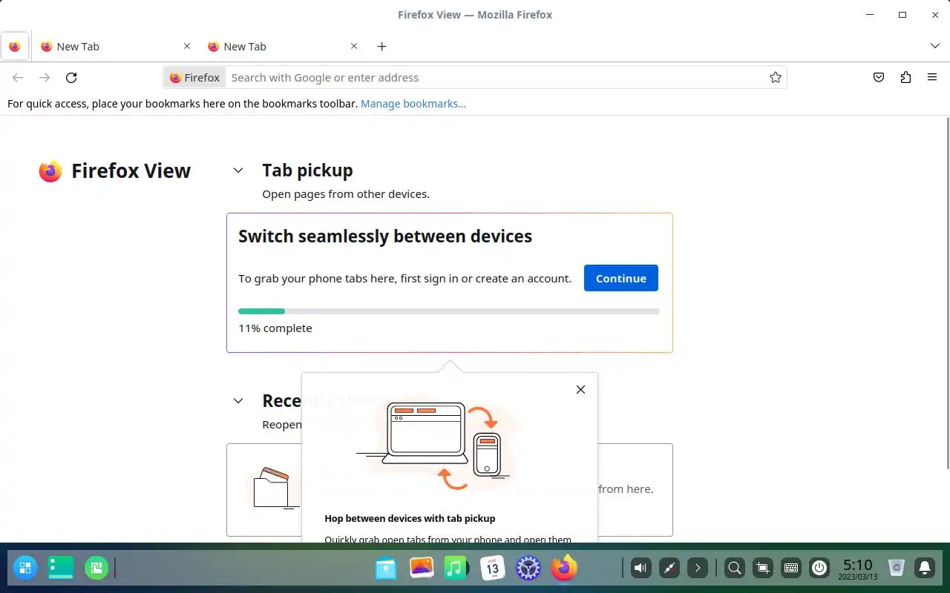Open the list all tabs dropdown
Viewport: 950px width, 593px height.
pos(934,46)
